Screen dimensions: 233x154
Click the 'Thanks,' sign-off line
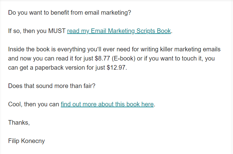[19, 123]
